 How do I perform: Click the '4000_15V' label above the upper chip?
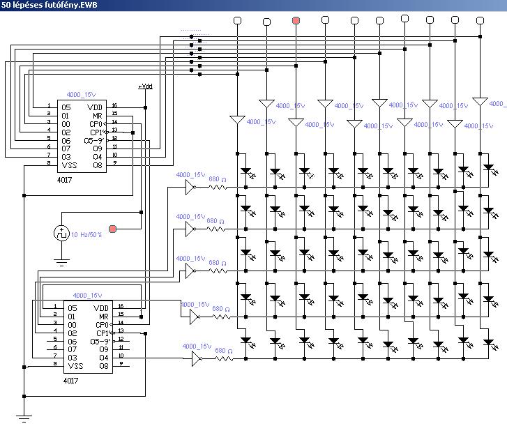[x=81, y=94]
